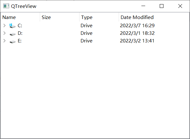This screenshot has height=139, width=190.
Task: Expand the C: drive tree node
Action: tap(4, 26)
